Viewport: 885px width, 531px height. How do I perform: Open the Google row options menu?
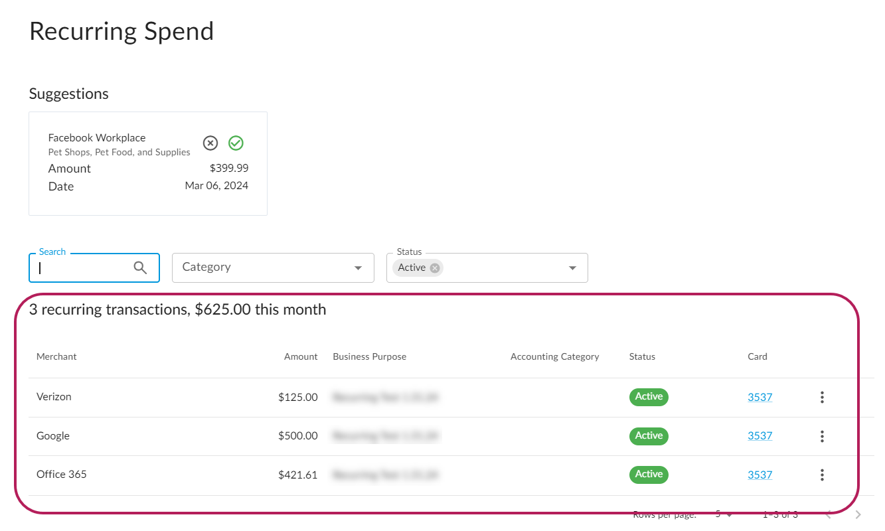click(x=822, y=436)
